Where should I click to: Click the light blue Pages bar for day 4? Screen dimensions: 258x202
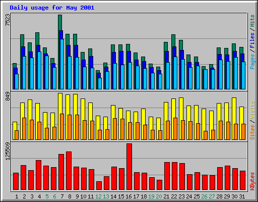click(39, 70)
